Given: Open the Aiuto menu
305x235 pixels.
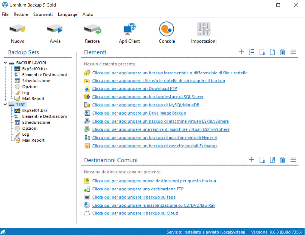Looking at the screenshot, I should click(88, 14).
